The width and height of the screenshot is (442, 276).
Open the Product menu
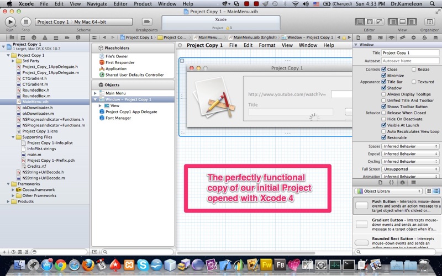click(143, 4)
